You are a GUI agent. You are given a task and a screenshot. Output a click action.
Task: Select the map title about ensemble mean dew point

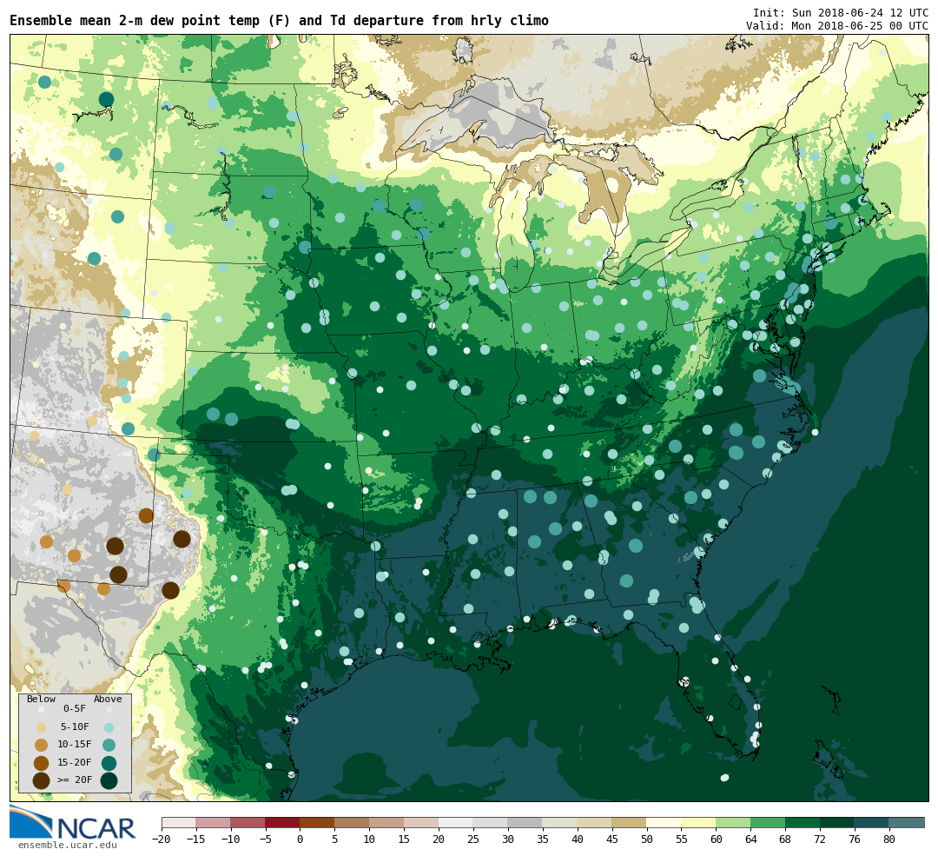[x=280, y=20]
